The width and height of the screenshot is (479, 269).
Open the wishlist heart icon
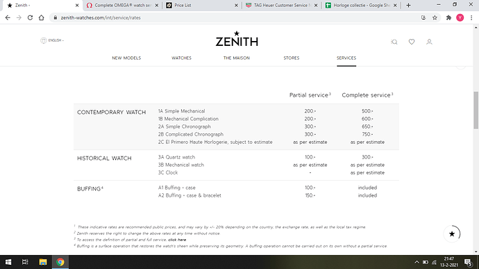(x=412, y=42)
